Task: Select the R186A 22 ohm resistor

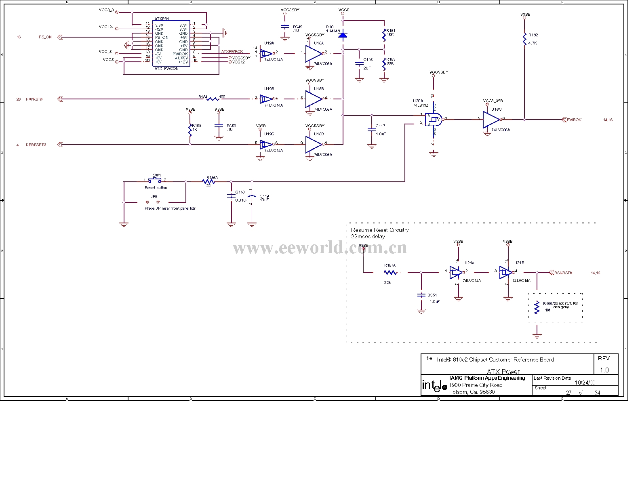Action: [x=208, y=182]
